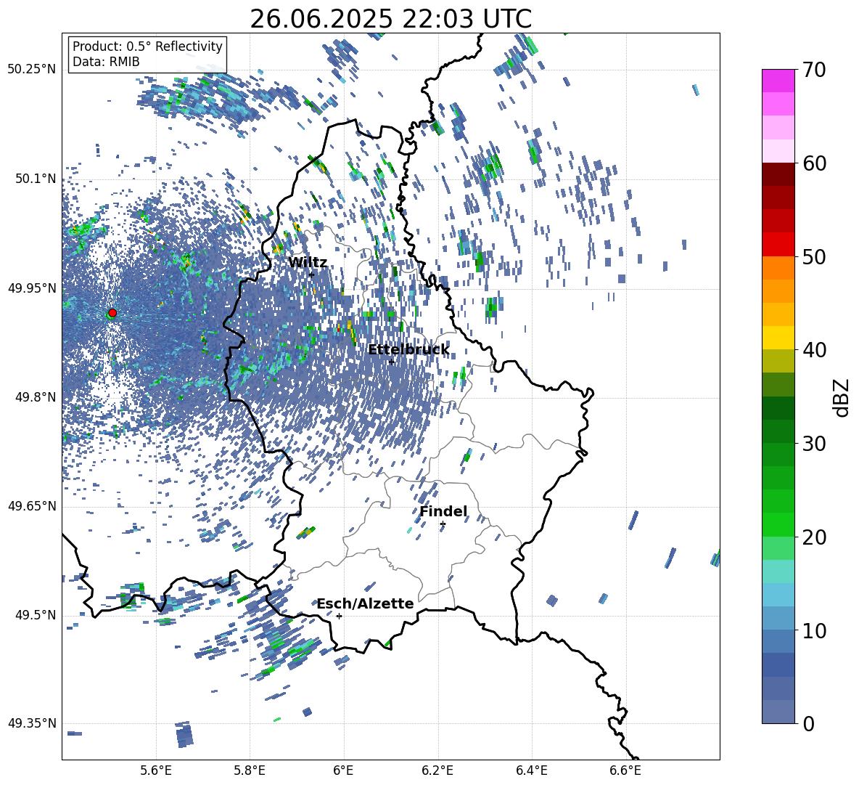859x785 pixels.
Task: Click the magenta top colorbar segment
Action: click(778, 81)
